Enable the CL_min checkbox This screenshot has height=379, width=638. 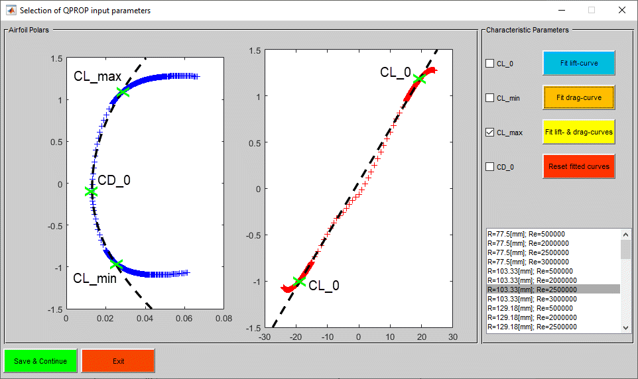point(490,98)
